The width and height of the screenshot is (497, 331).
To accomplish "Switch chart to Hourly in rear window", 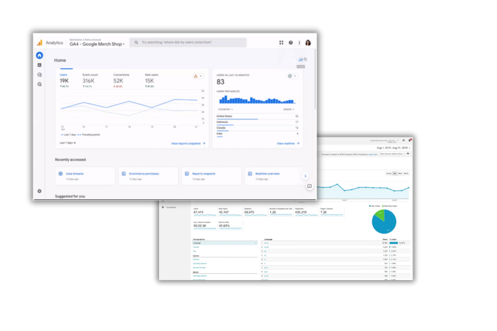I will point(389,174).
